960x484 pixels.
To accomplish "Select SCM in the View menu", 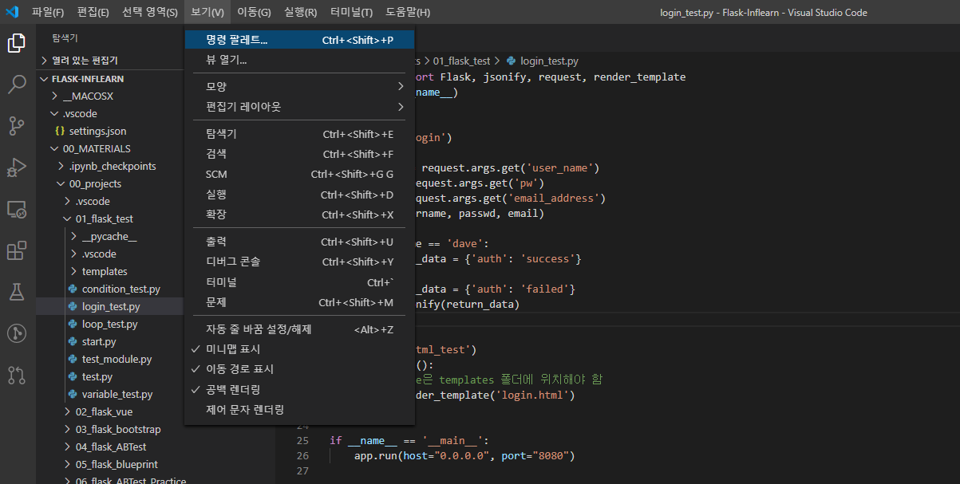I will 299,174.
